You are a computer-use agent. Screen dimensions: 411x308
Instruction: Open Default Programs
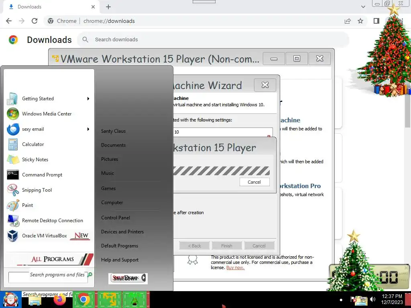(120, 246)
